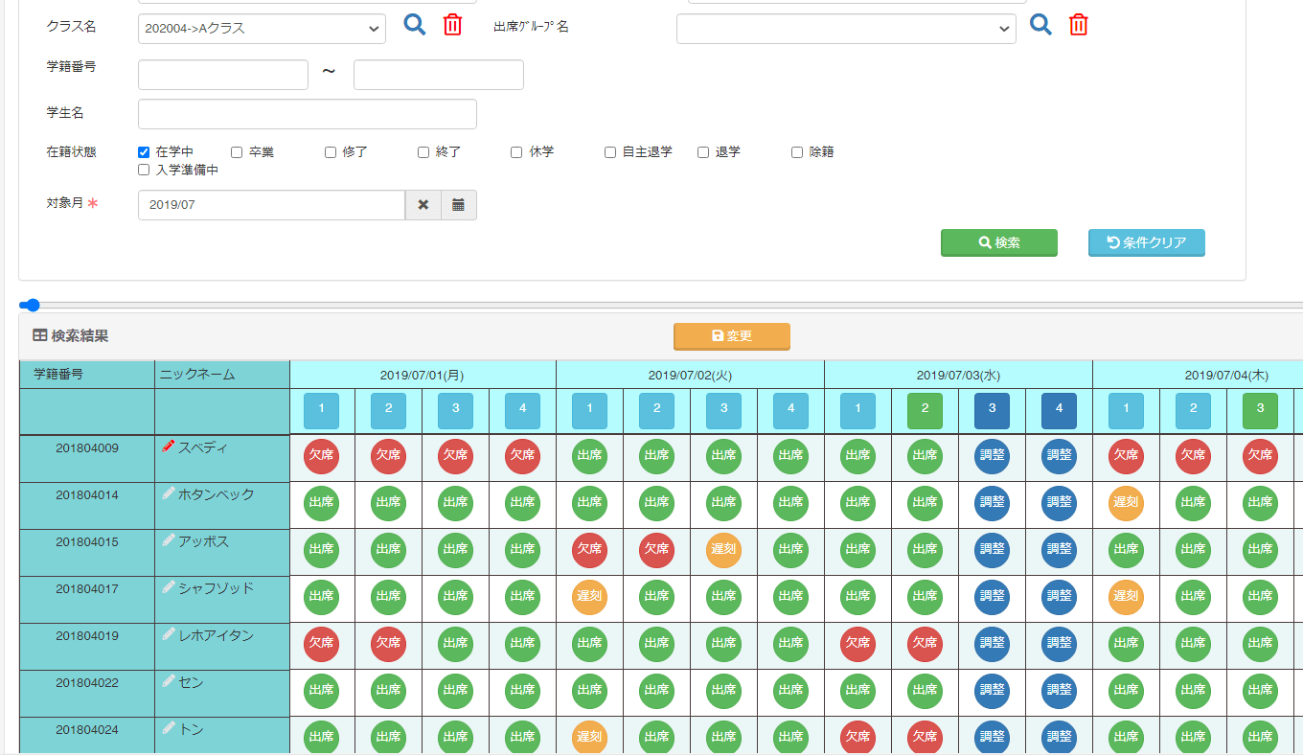1303x756 pixels.
Task: Click トン's 07/03 period 2 欠席 badge
Action: (926, 737)
